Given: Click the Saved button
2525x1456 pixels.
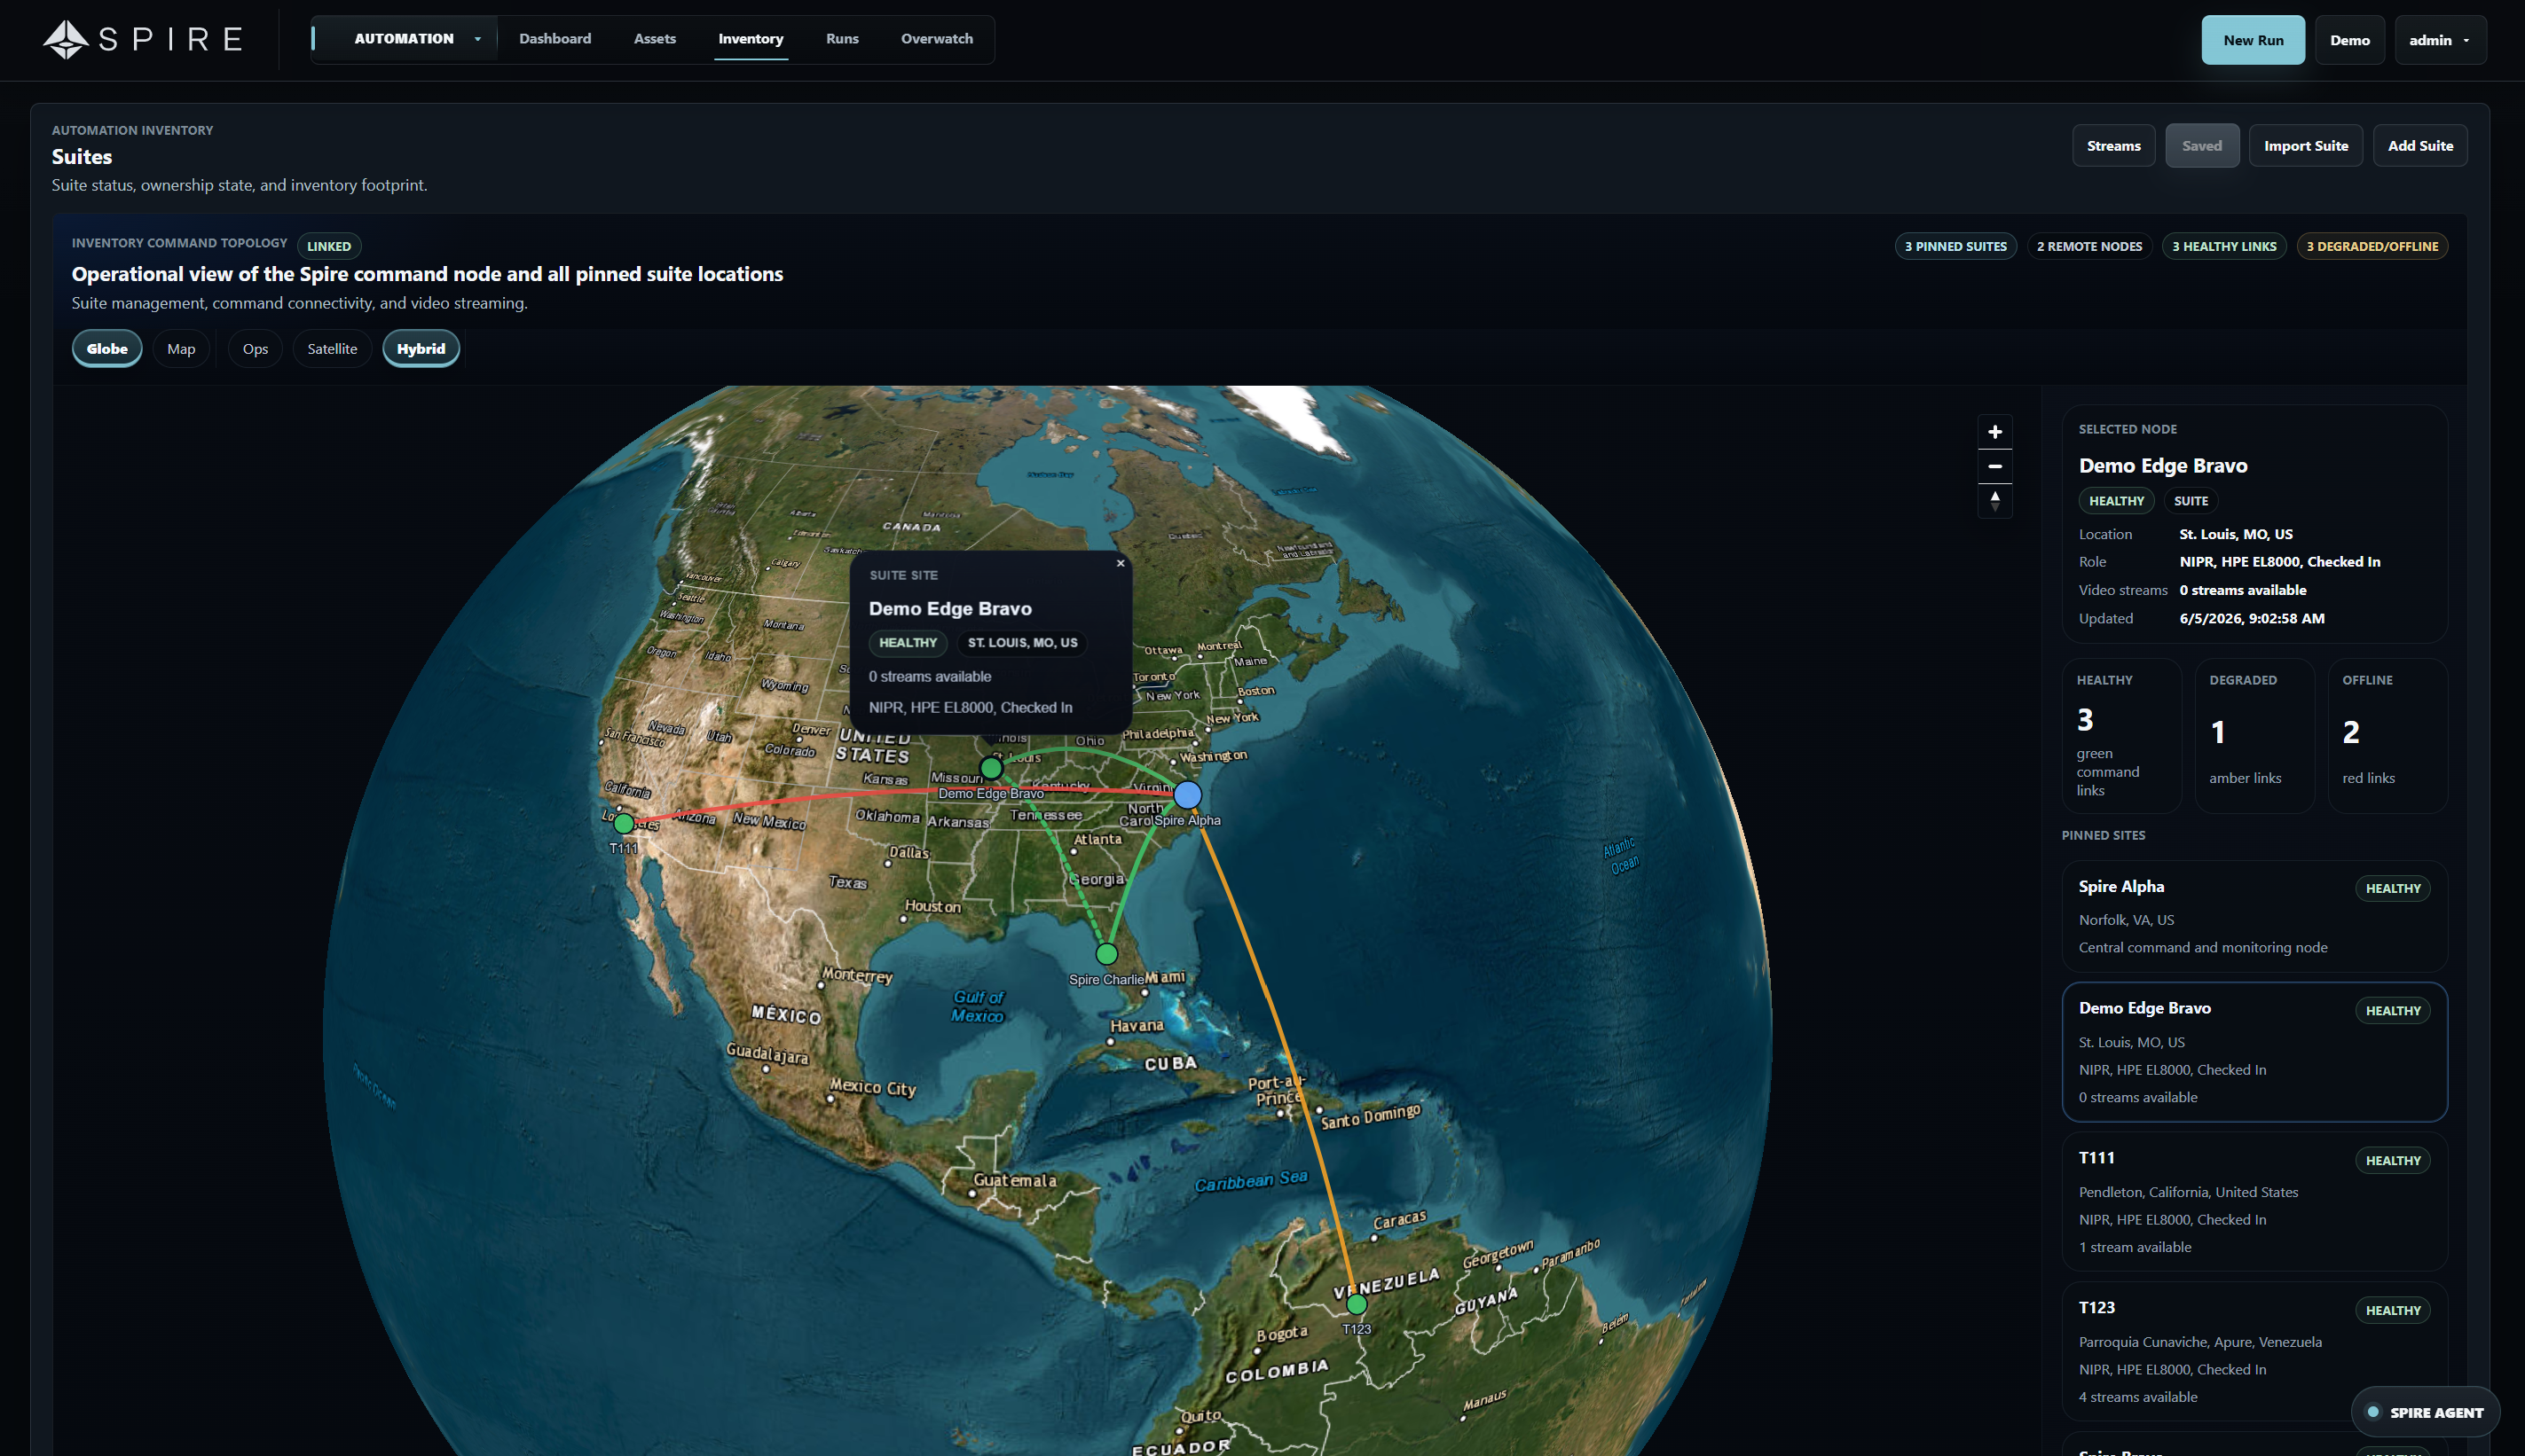Looking at the screenshot, I should 2201,146.
